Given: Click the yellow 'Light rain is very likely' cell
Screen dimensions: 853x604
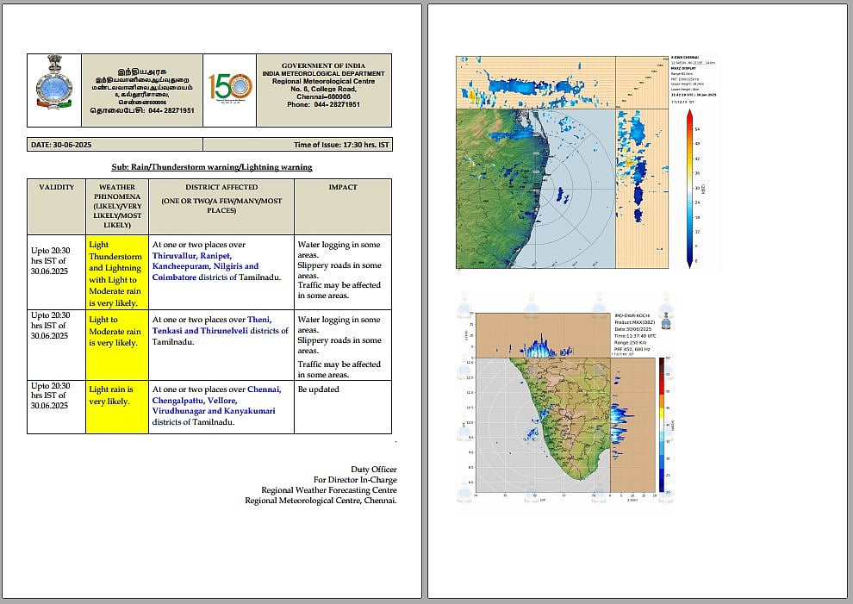Looking at the screenshot, I should [116, 395].
